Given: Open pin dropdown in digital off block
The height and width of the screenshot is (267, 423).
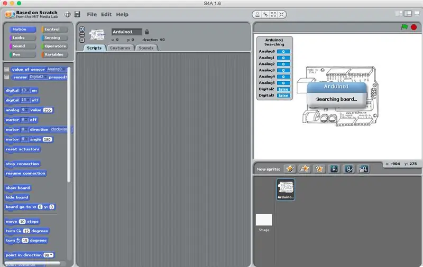Looking at the screenshot, I should click(25, 100).
